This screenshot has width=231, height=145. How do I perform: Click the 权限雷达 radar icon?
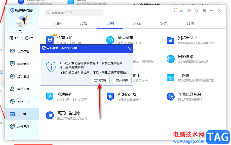click(x=12, y=101)
